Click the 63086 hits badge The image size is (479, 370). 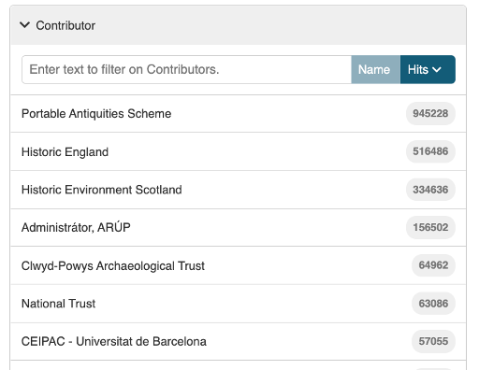click(433, 304)
